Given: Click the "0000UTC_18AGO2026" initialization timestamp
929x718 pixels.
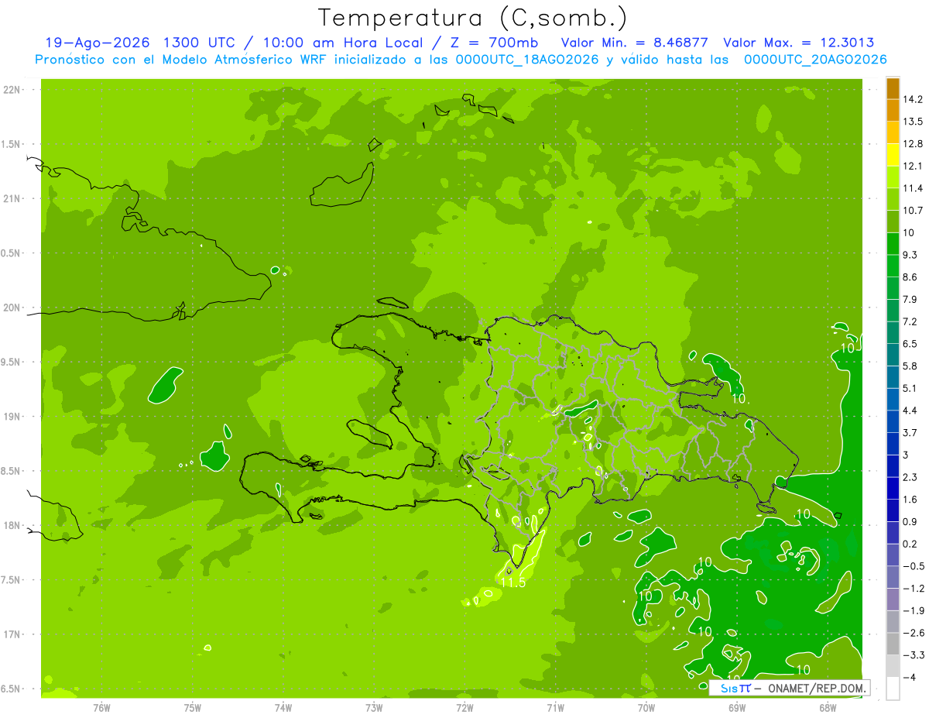Looking at the screenshot, I should [x=528, y=60].
